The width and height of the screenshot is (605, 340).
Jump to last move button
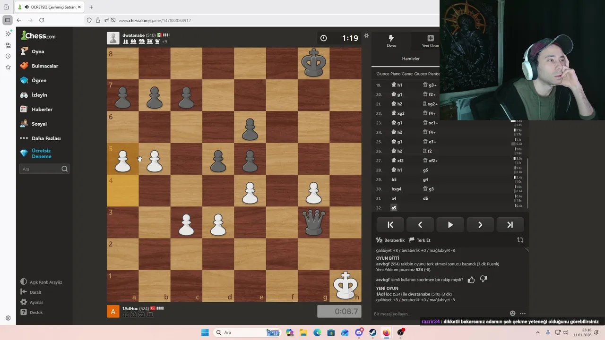[510, 225]
